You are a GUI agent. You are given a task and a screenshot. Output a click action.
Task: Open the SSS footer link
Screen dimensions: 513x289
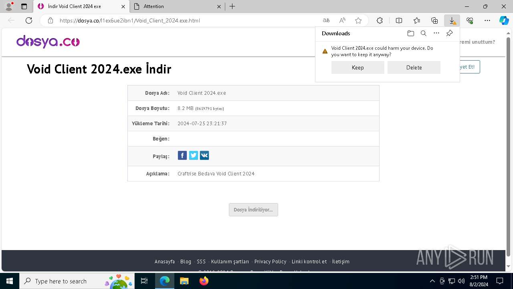click(201, 261)
